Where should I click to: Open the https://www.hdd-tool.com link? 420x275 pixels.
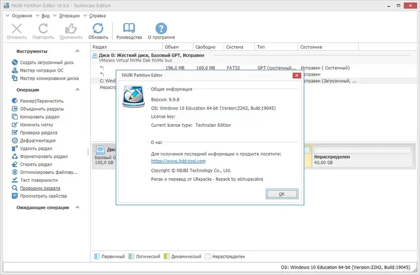click(x=178, y=161)
